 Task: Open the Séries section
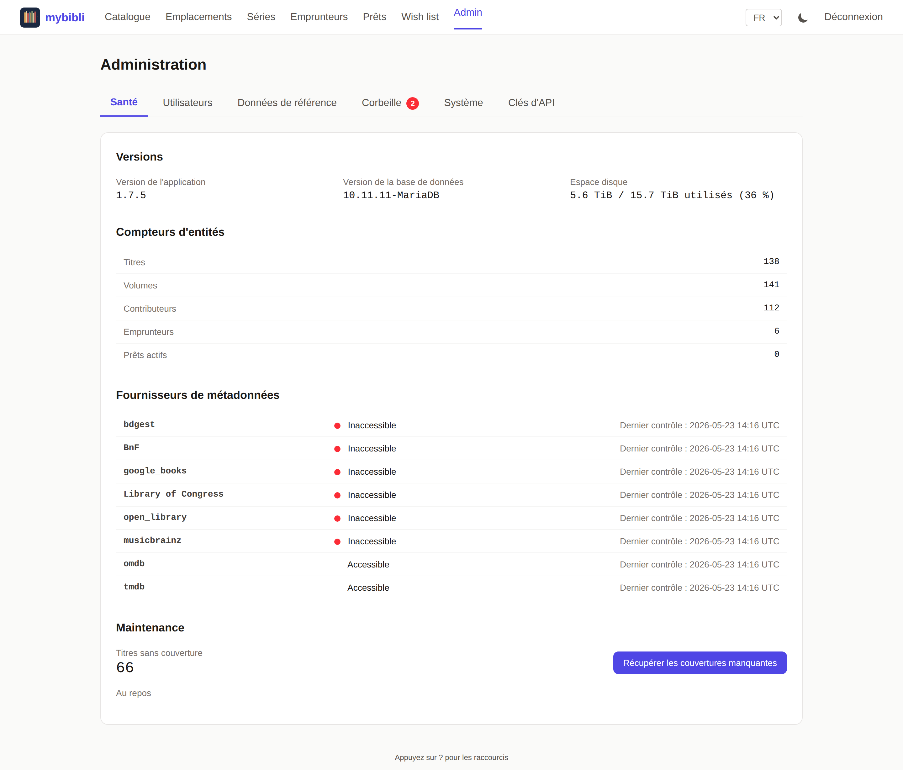tap(261, 17)
